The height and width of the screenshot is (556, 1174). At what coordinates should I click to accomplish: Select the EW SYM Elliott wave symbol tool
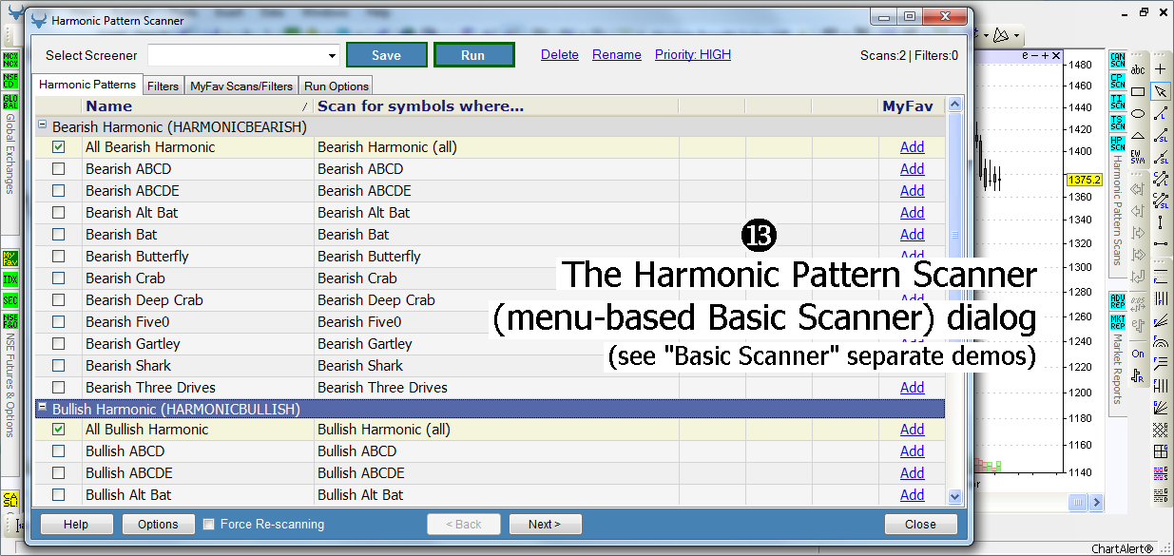pos(1138,155)
